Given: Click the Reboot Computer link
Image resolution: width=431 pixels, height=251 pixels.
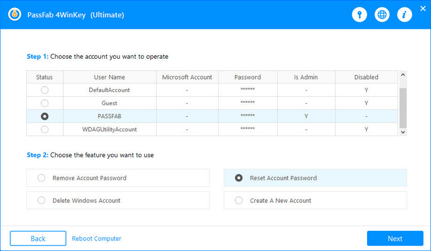Looking at the screenshot, I should click(96, 239).
